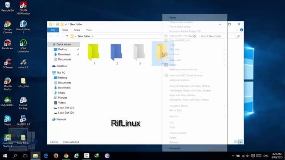The width and height of the screenshot is (285, 160).
Task: Expand the ribbon with the chevron
Action: click(237, 30)
